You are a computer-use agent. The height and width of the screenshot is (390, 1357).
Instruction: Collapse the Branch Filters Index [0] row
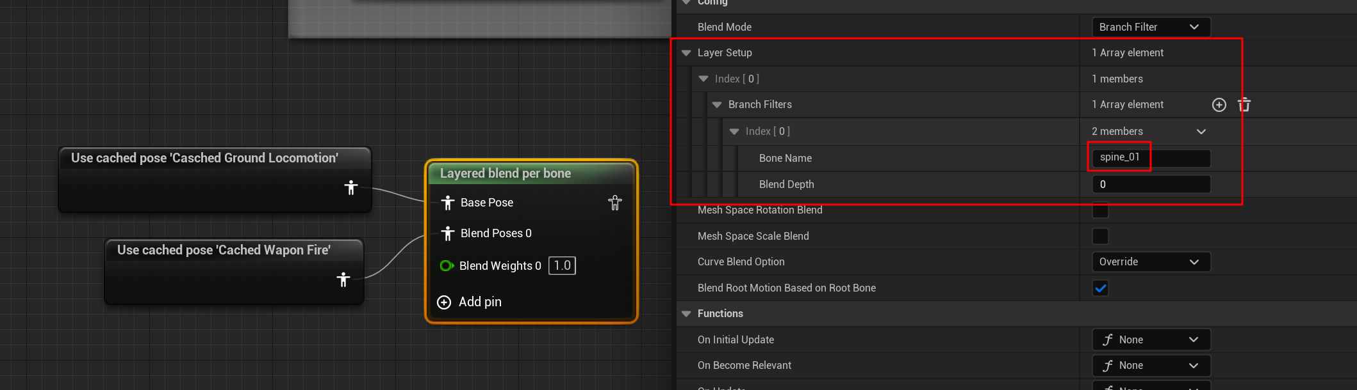pos(734,132)
